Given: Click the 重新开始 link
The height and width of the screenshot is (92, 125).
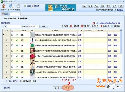Looking at the screenshot, I should [7, 88].
